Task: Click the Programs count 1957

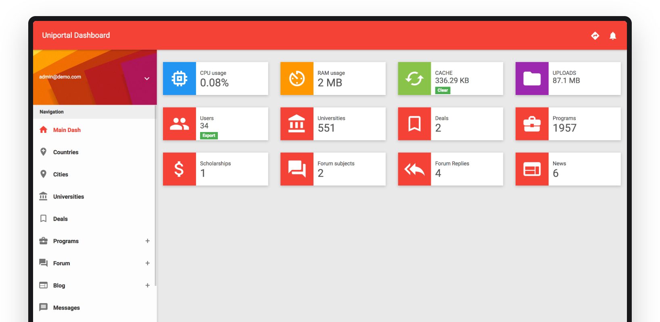Action: (564, 128)
